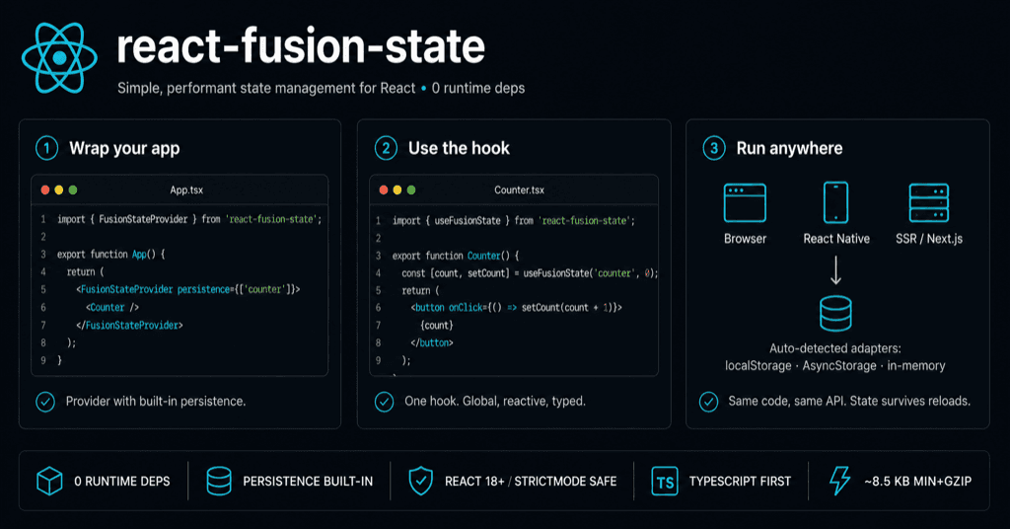Viewport: 1010px width, 529px height.
Task: Click 'export function Counter()' code line
Action: (456, 256)
